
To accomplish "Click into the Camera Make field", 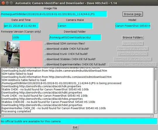I will pyautogui.click(x=75, y=26).
